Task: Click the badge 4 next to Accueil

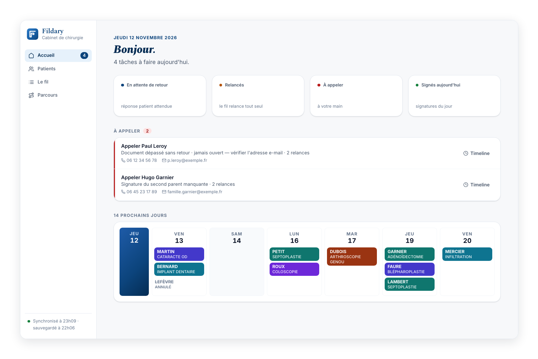Action: click(84, 55)
